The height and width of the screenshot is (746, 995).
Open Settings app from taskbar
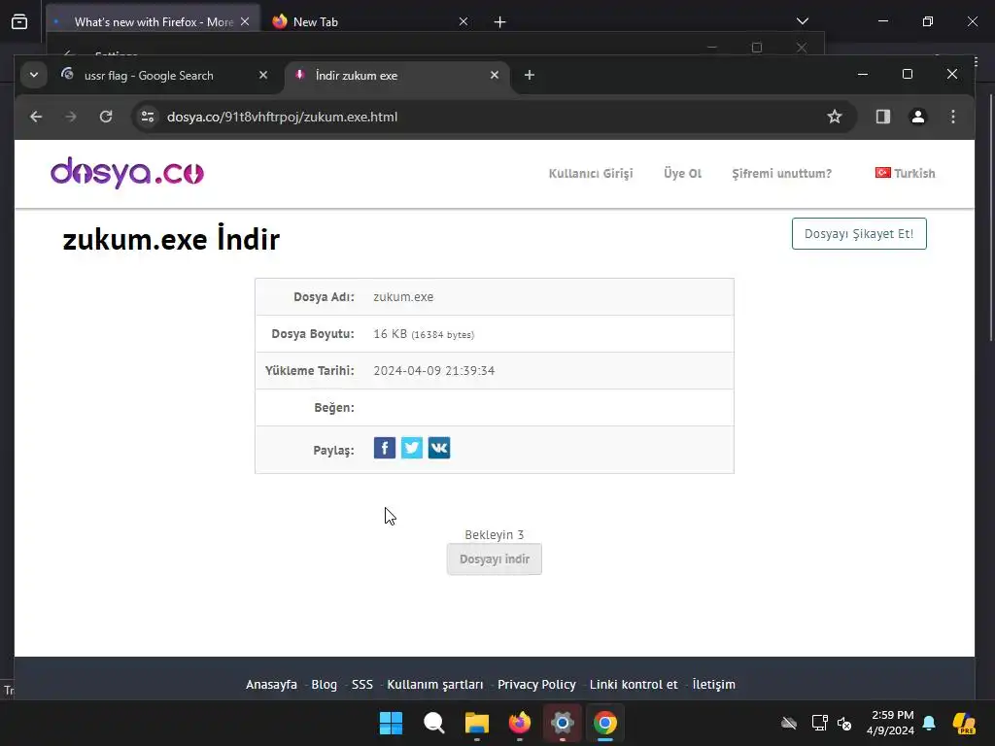point(563,723)
